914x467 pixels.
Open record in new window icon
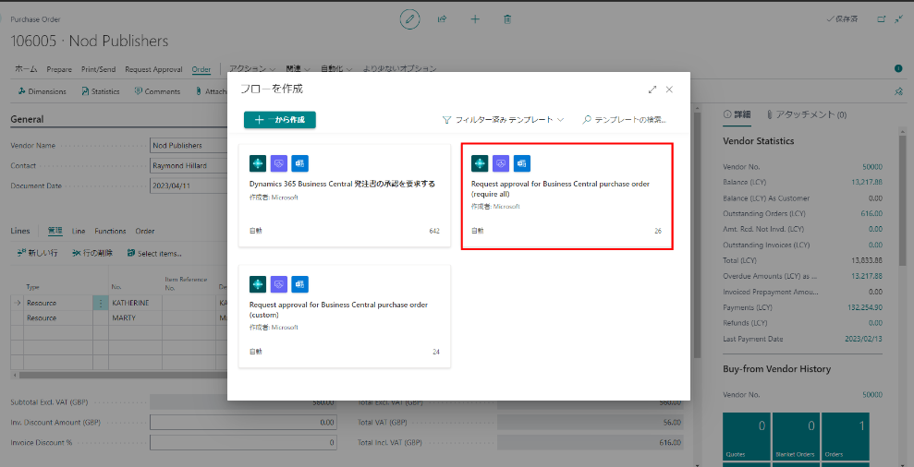882,19
